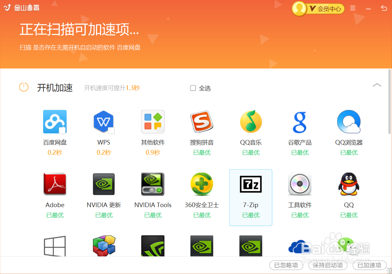
Task: Click the 百度网盘 app icon
Action: coord(55,122)
